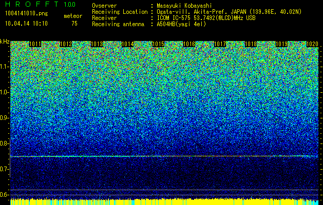Click the 1011 time marker
This screenshot has height=205, width=323.
point(35,44)
